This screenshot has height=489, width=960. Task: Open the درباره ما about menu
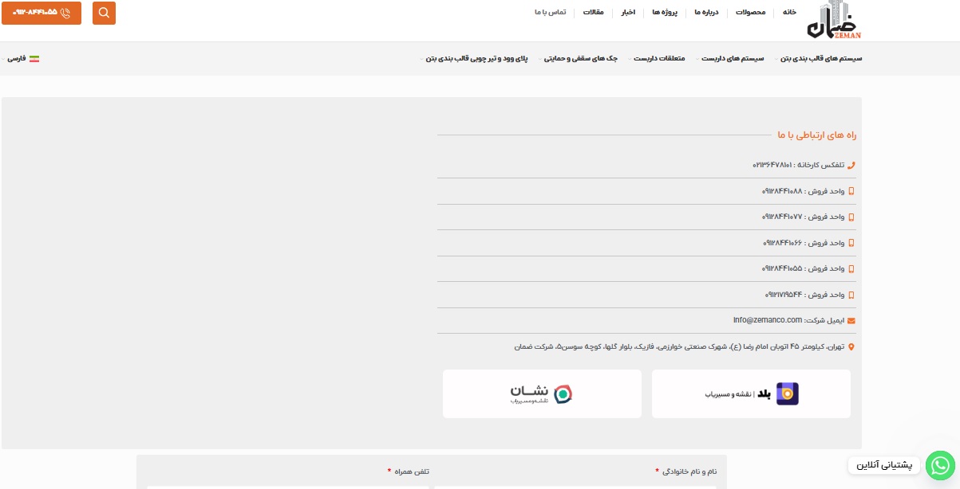[706, 12]
